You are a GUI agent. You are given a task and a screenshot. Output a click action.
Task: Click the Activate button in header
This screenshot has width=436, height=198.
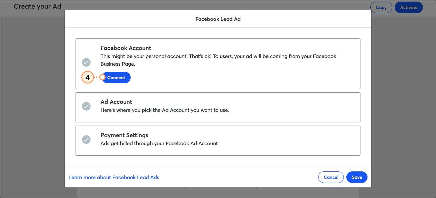tap(409, 7)
